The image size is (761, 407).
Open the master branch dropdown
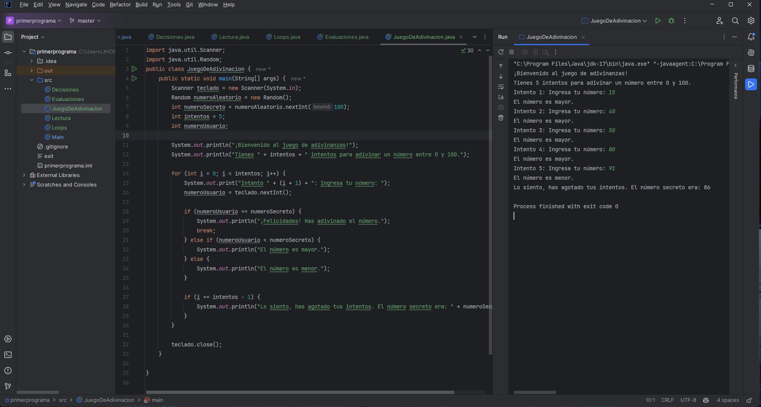[85, 21]
